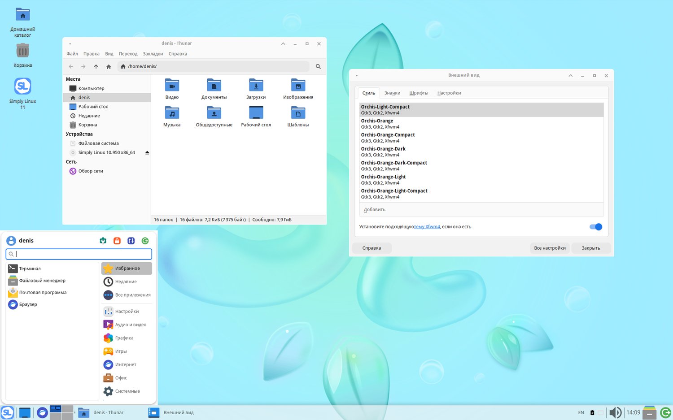The height and width of the screenshot is (420, 673).
Task: Go to home folder via toolbar icon
Action: [x=109, y=66]
